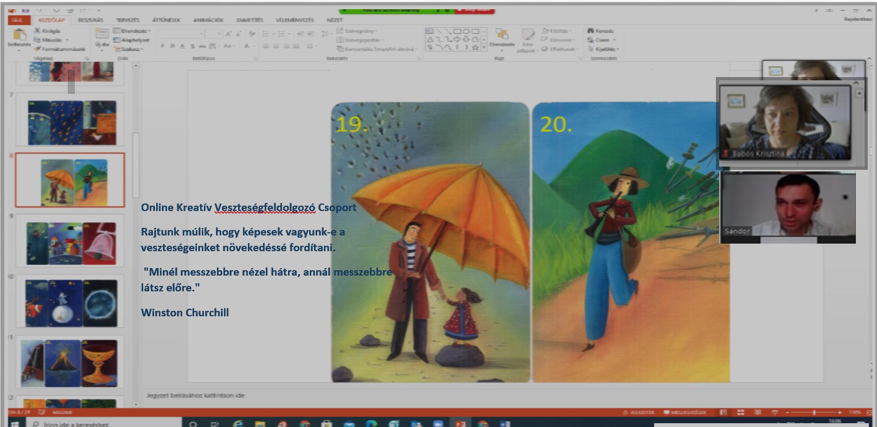The height and width of the screenshot is (427, 877).
Task: Select the rectangle shape in the shapes gallery
Action: [457, 31]
